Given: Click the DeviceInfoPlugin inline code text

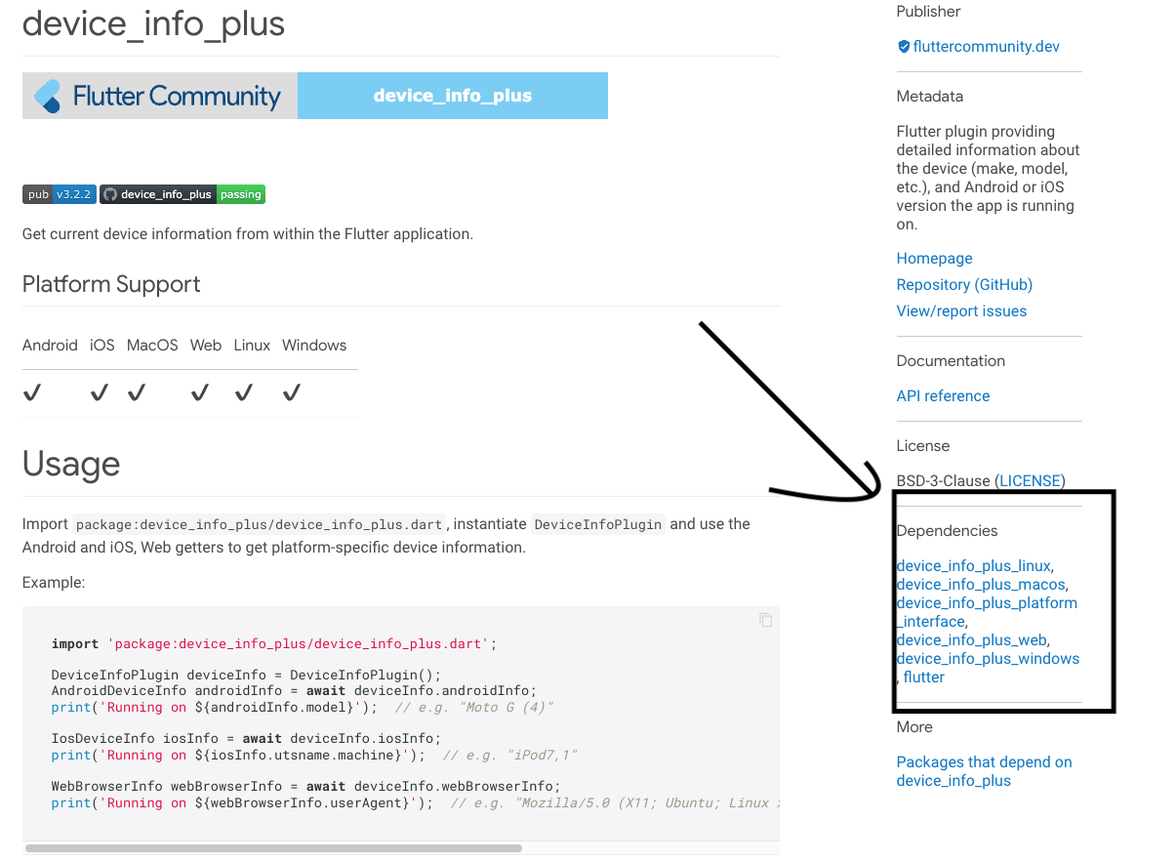Looking at the screenshot, I should click(598, 524).
